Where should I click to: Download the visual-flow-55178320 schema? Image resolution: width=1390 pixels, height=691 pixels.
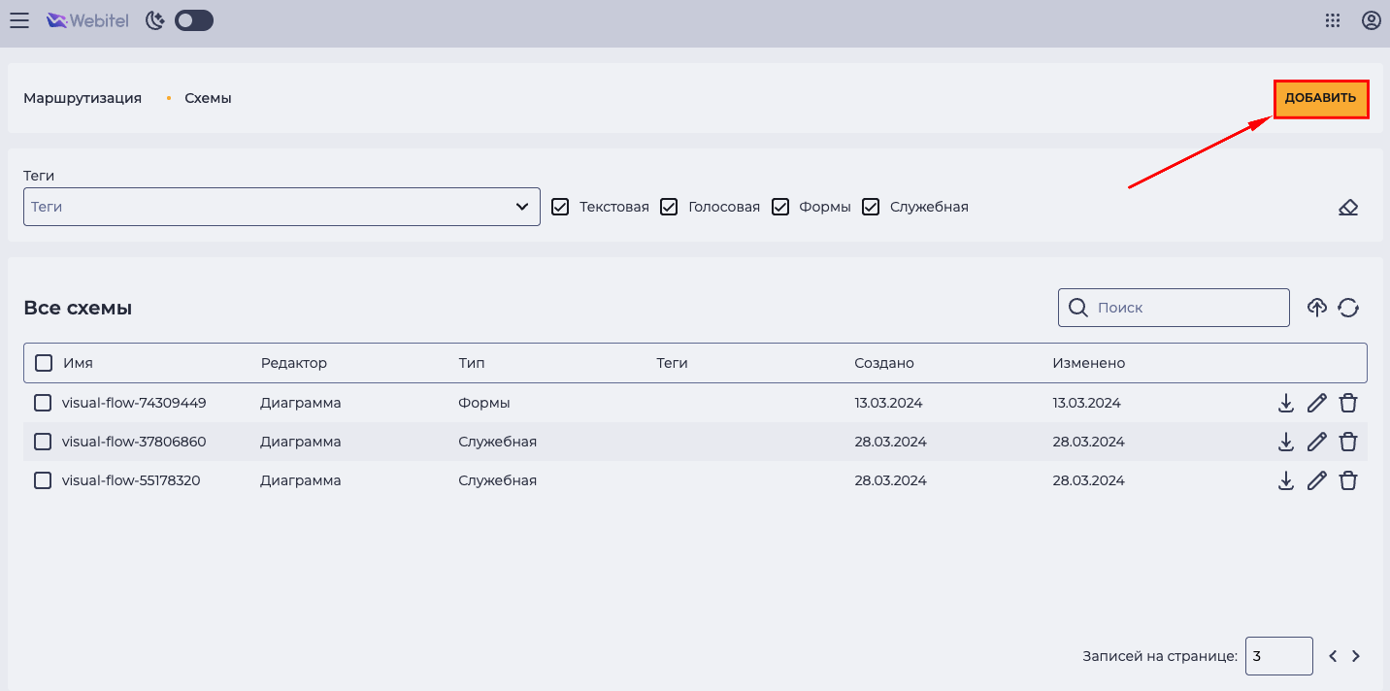pyautogui.click(x=1286, y=480)
